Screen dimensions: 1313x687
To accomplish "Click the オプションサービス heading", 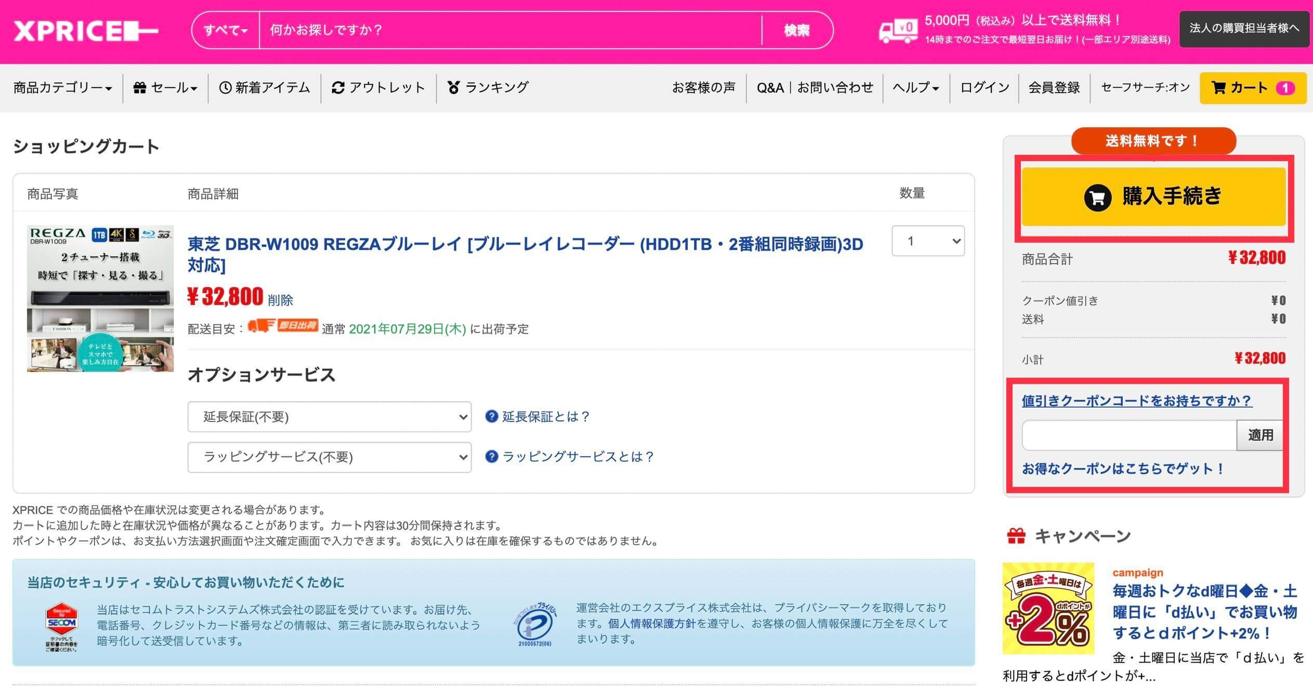I will coord(261,375).
